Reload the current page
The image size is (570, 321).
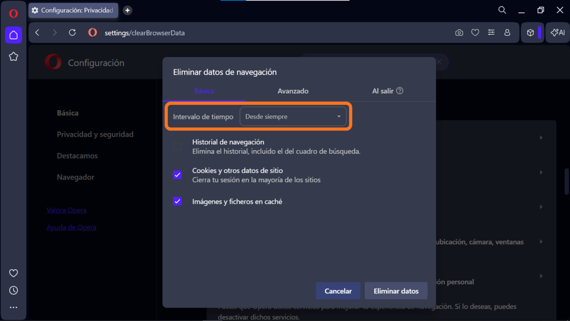click(72, 33)
